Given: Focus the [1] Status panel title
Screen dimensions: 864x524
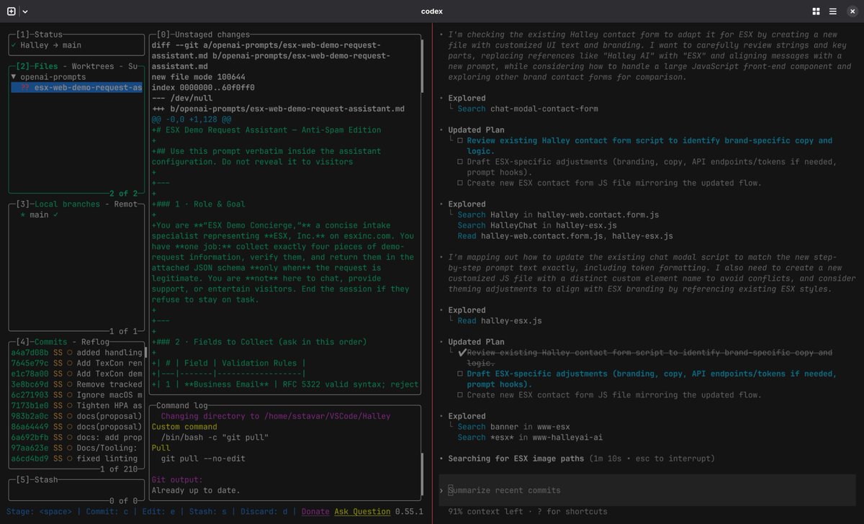Looking at the screenshot, I should click(39, 35).
